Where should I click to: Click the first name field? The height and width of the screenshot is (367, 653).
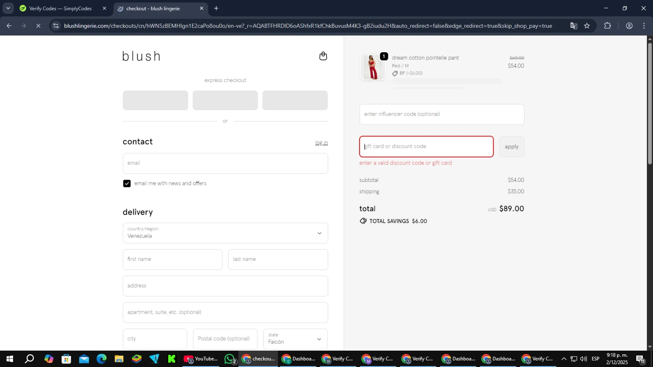(172, 259)
